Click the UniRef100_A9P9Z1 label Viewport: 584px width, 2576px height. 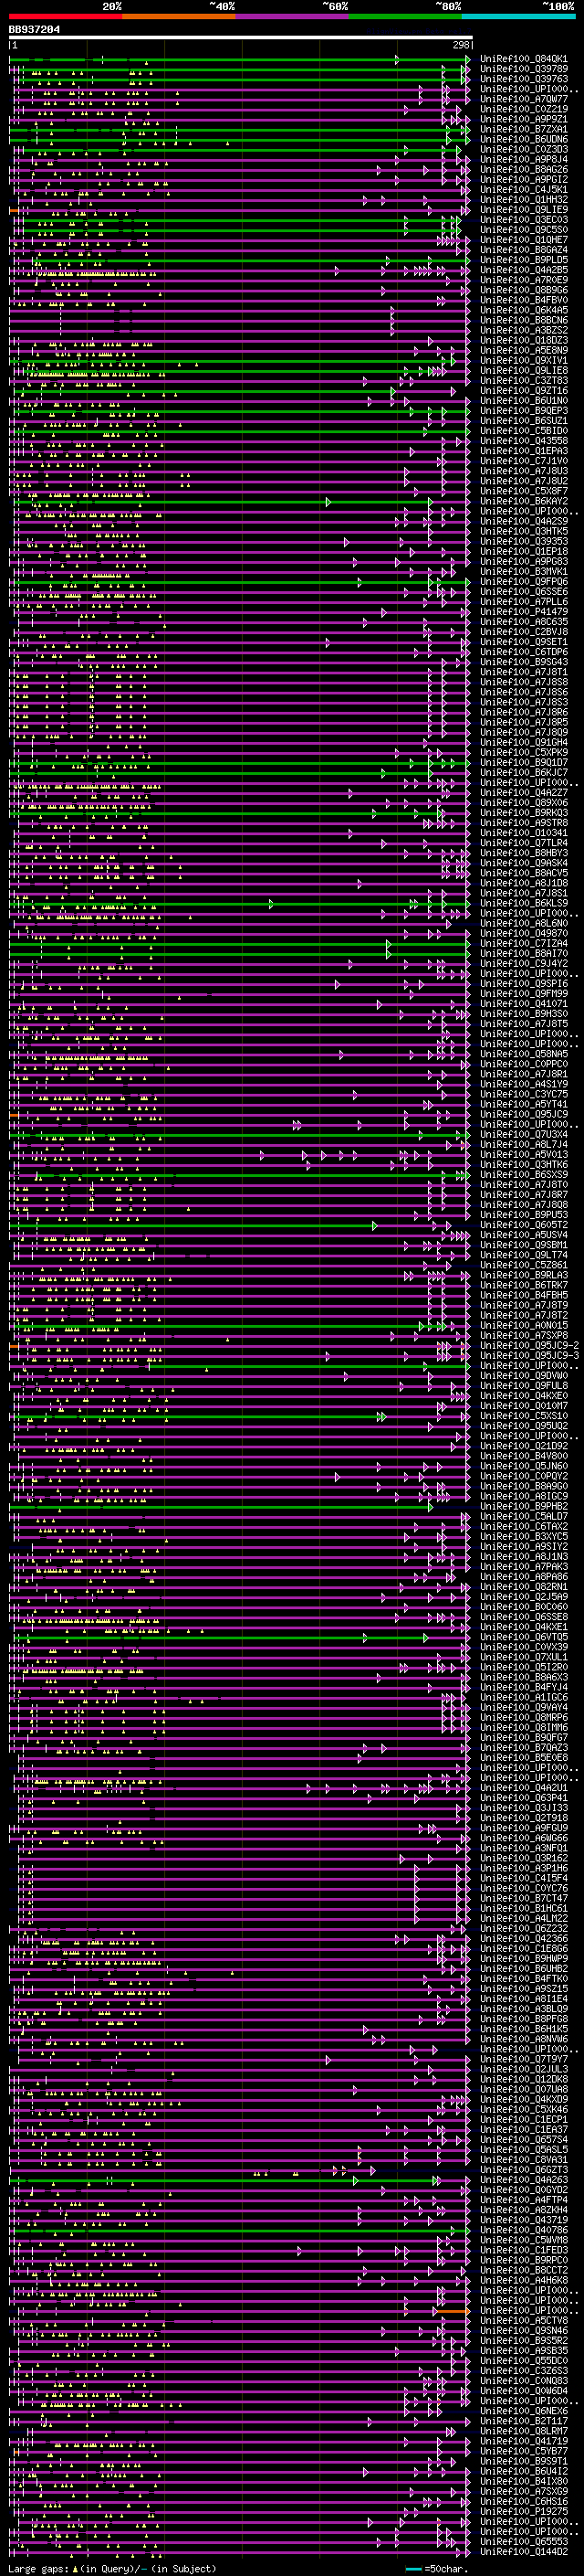[x=524, y=119]
